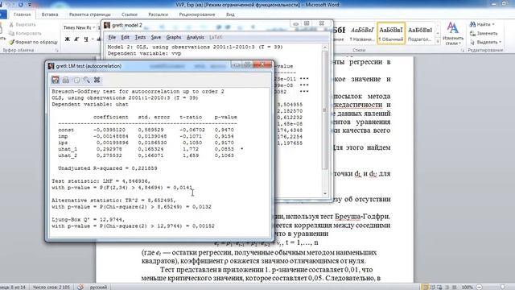
Task: Click the 'Test statistic: LMF' line
Action: tap(101, 181)
